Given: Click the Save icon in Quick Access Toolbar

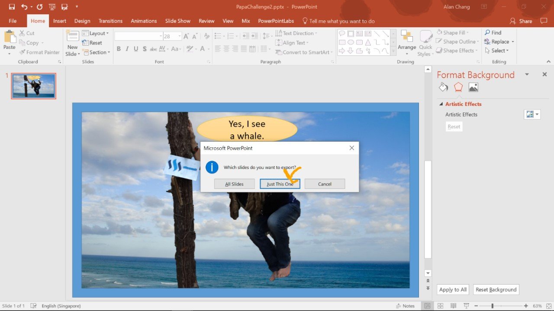Looking at the screenshot, I should point(12,7).
